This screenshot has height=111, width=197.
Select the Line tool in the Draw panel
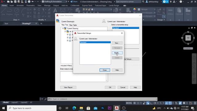[x=3, y=12]
